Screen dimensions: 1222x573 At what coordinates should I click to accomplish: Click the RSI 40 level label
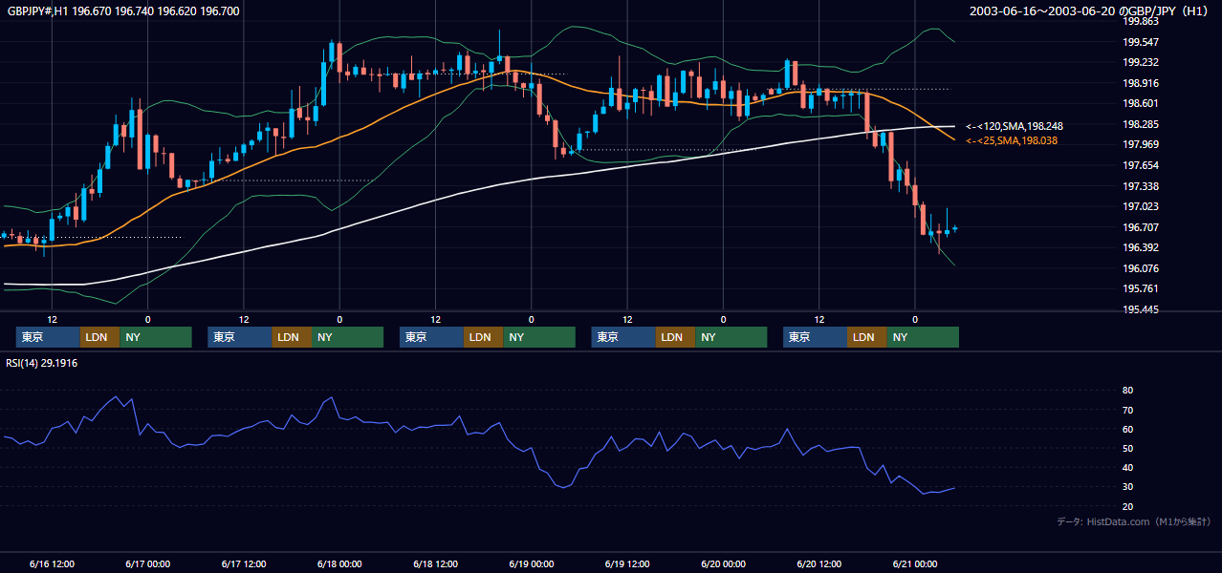coord(1128,468)
